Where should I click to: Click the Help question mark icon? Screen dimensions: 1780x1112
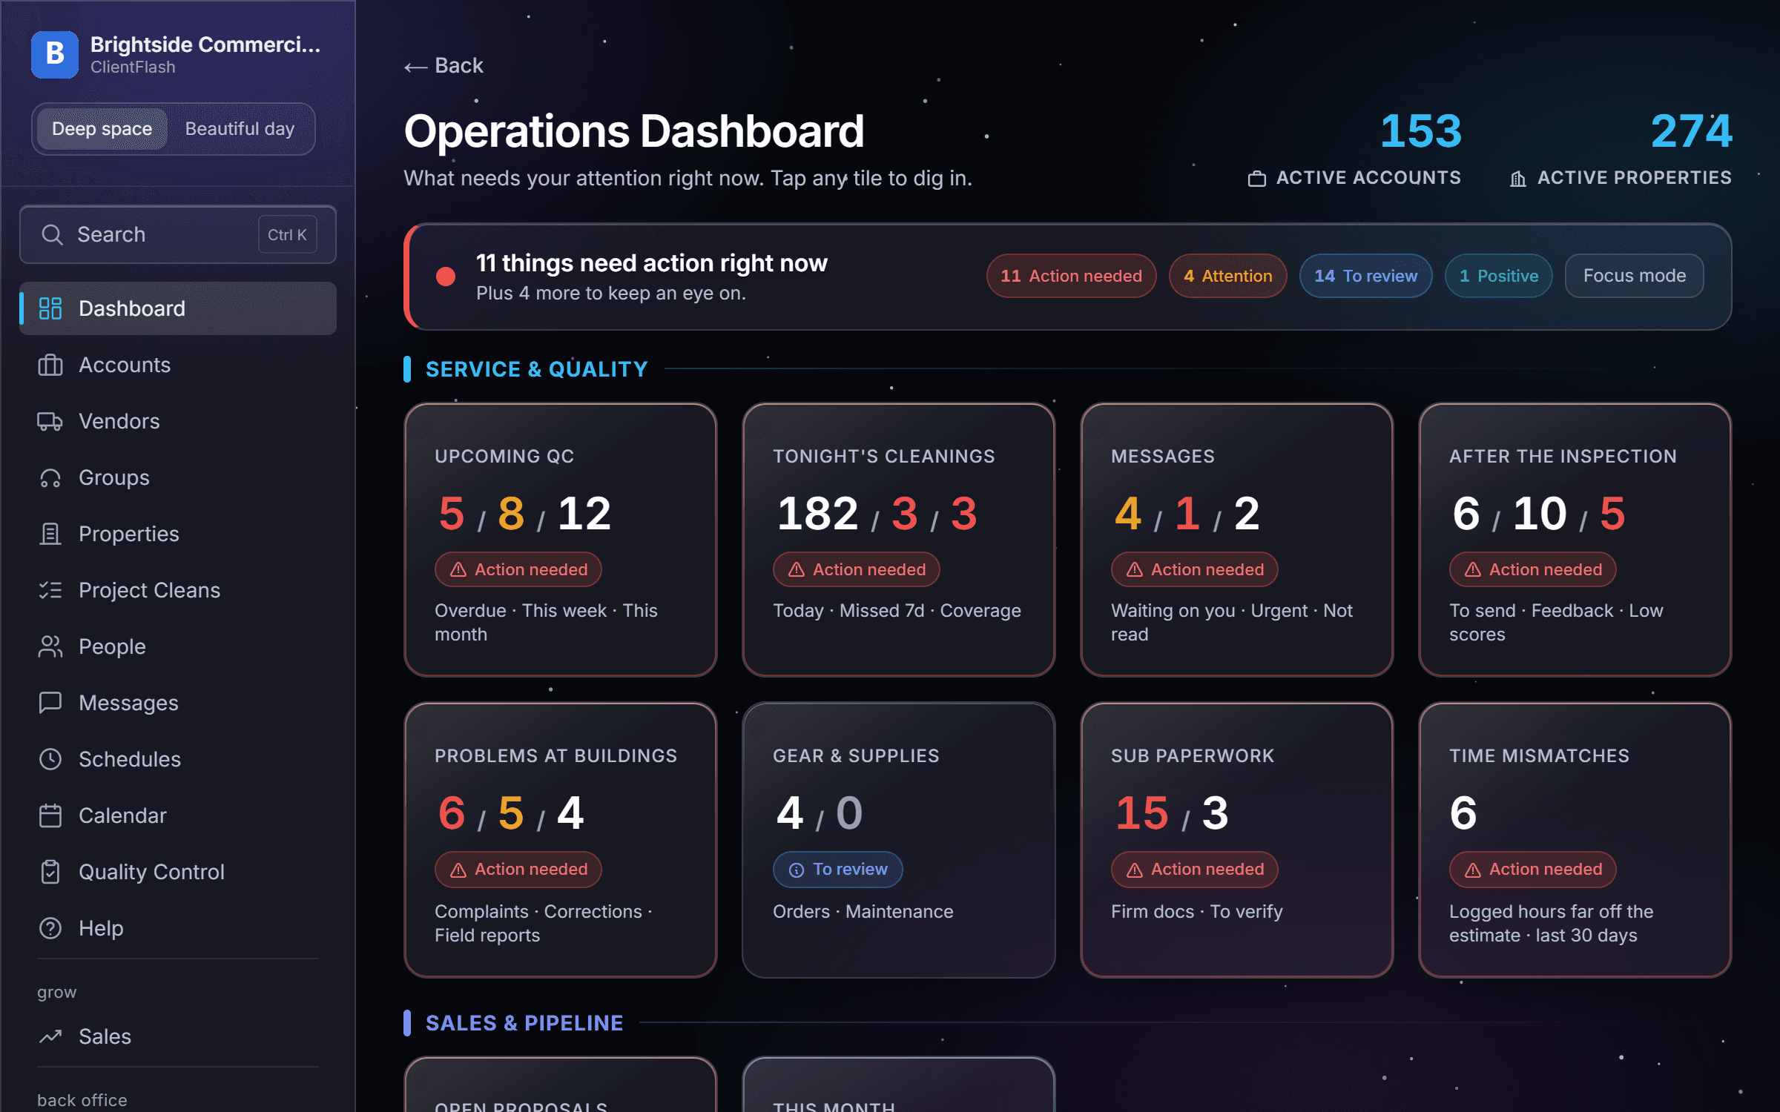(x=50, y=928)
